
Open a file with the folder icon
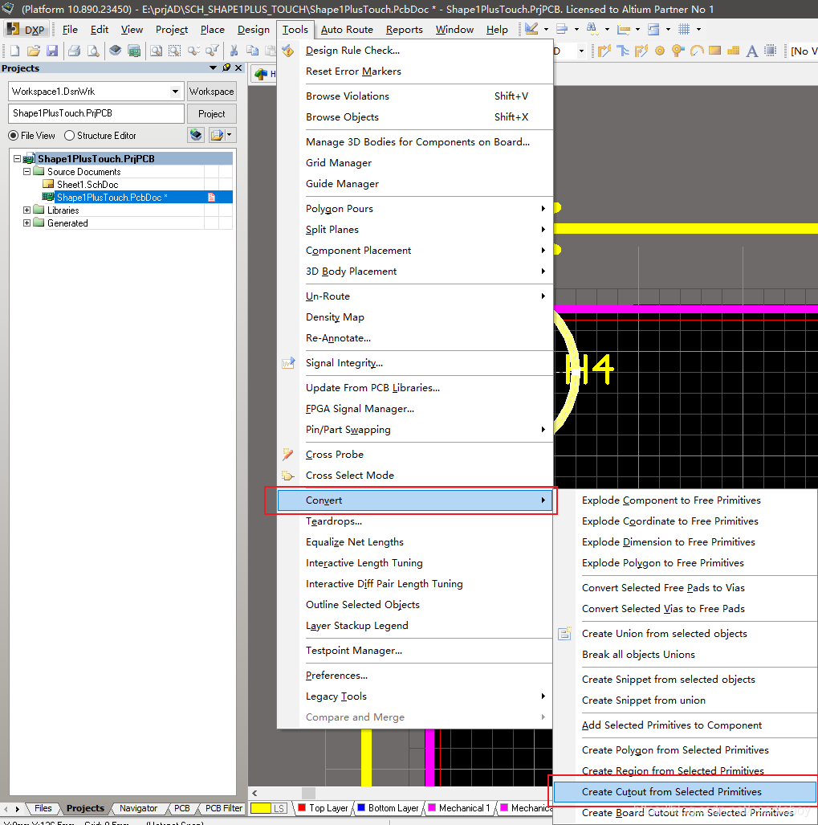click(34, 51)
